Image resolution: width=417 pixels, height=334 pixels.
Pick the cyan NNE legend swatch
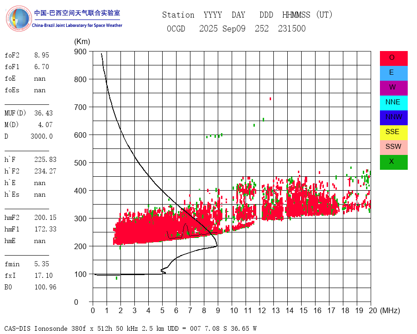pos(393,103)
